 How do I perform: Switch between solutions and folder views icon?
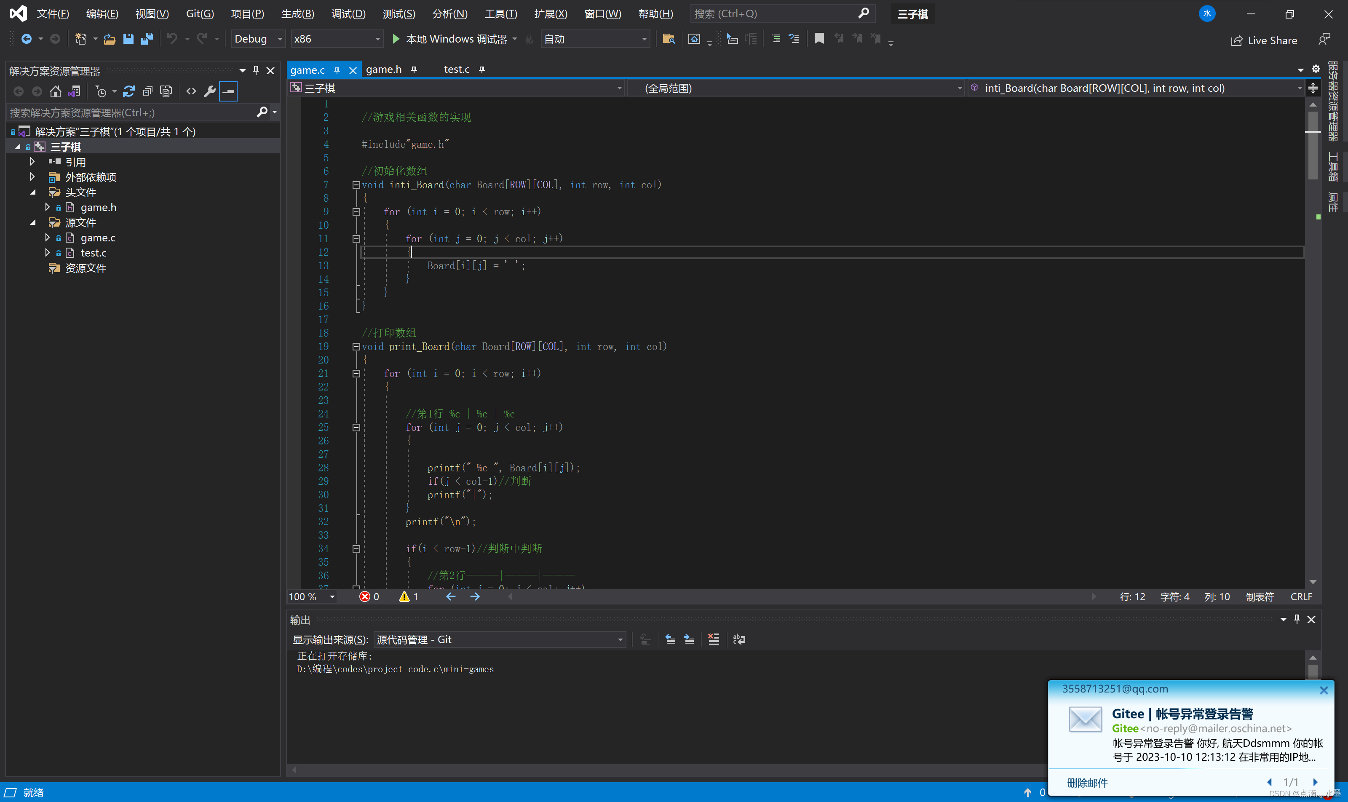(x=74, y=91)
